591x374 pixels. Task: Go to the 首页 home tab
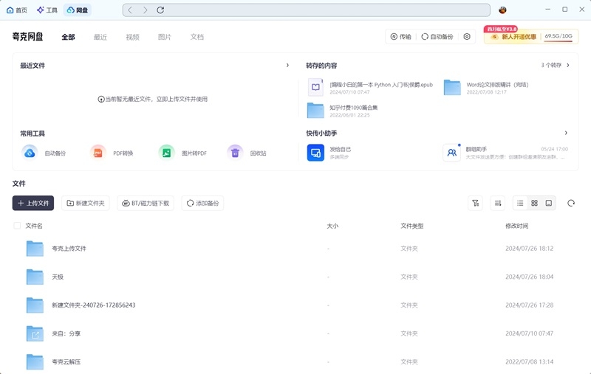tap(17, 10)
